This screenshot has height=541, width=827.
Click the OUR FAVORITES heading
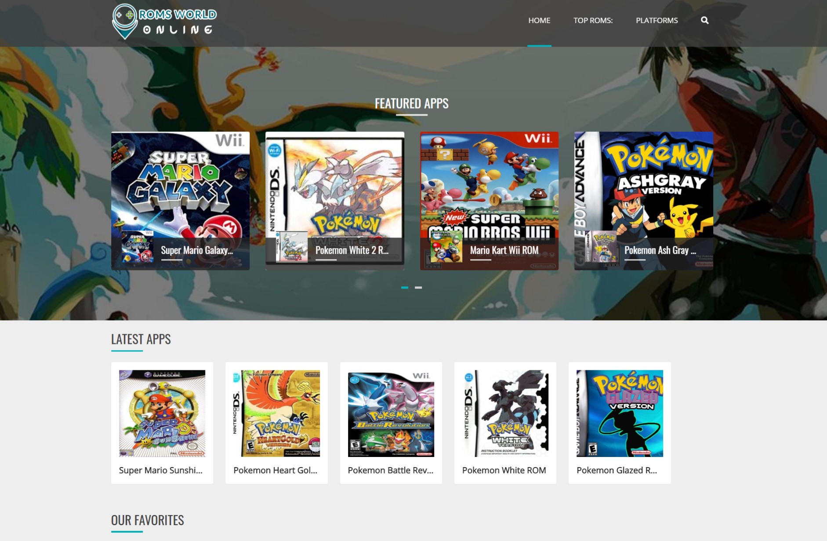click(148, 520)
